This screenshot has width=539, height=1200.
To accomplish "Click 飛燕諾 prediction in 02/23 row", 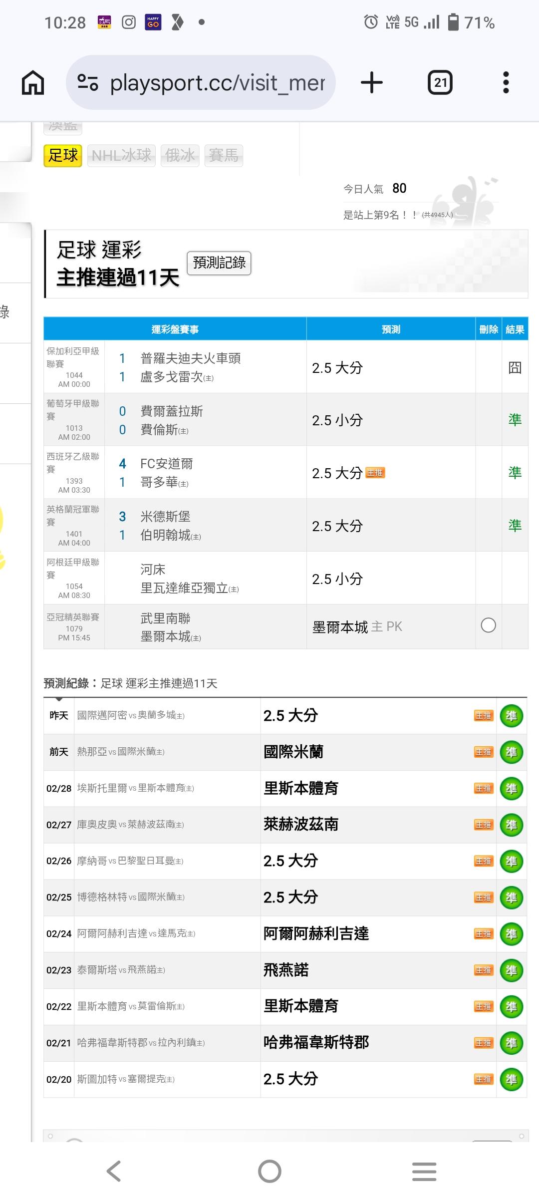I will click(x=286, y=970).
